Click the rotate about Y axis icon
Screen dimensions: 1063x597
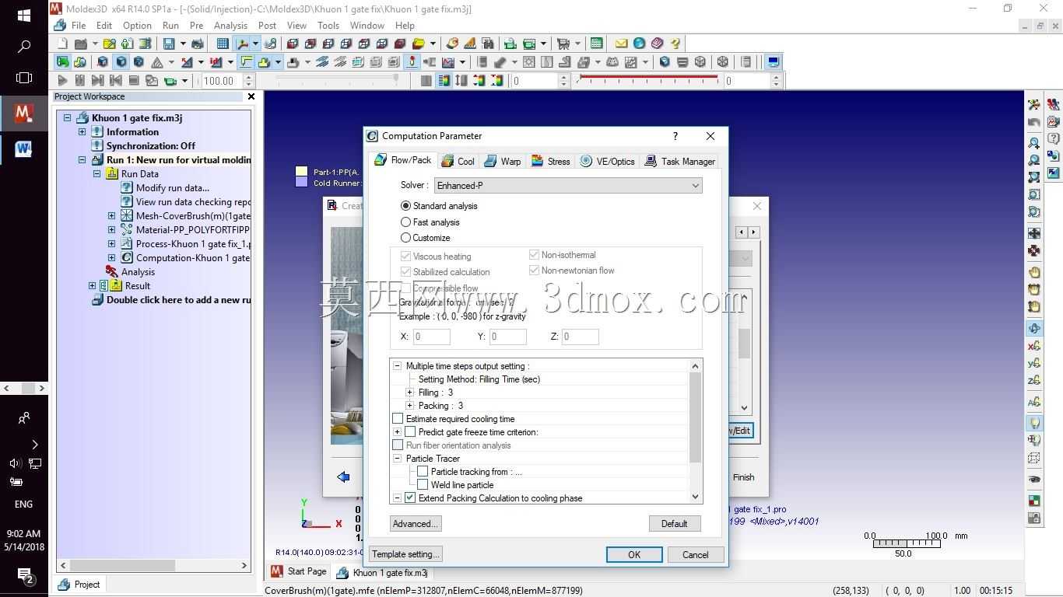click(1034, 363)
